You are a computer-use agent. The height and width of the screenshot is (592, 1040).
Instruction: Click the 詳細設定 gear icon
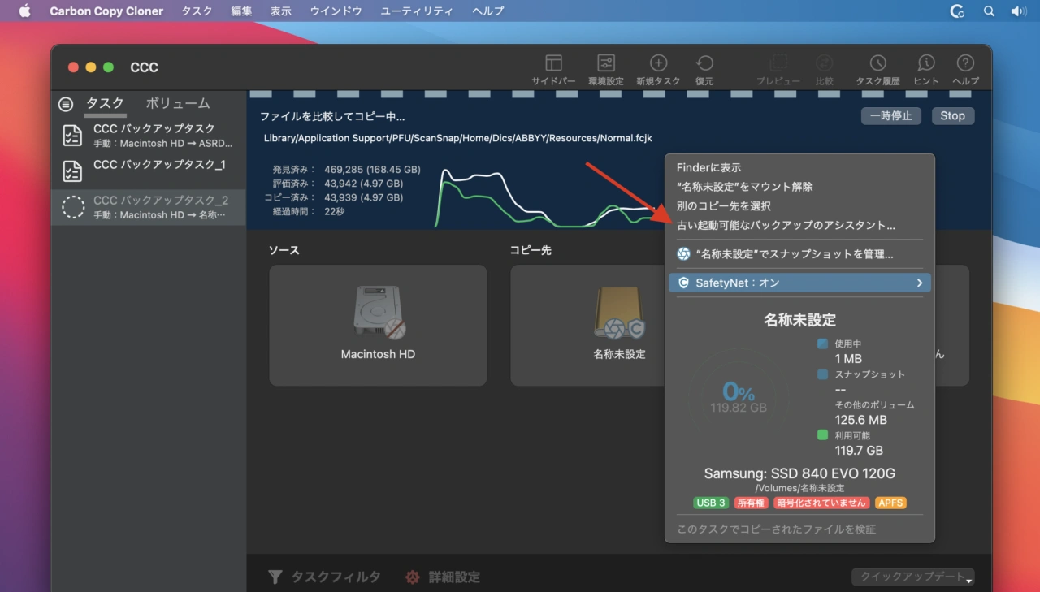pos(413,577)
